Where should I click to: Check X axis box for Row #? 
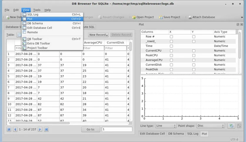[171, 37]
